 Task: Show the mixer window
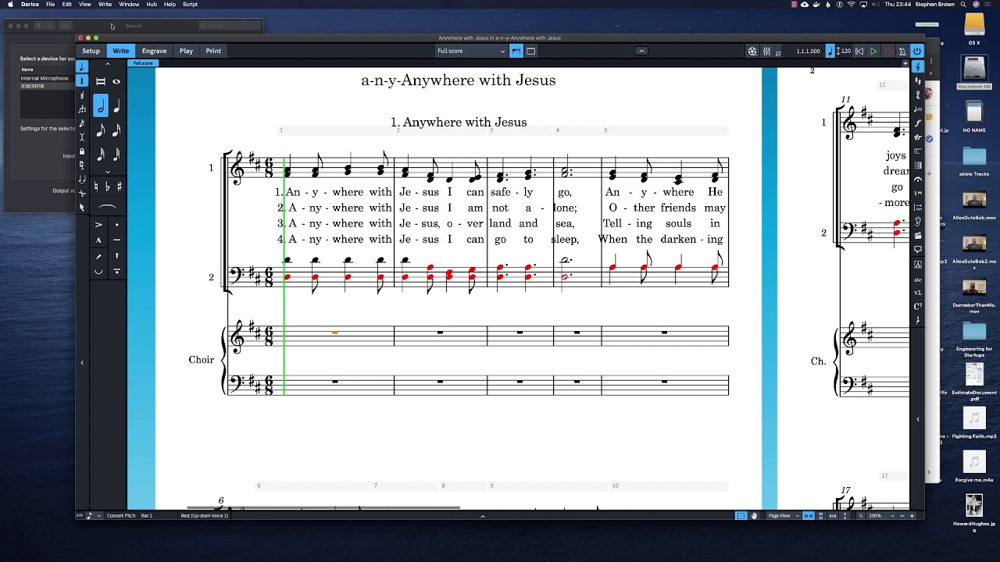pyautogui.click(x=766, y=51)
